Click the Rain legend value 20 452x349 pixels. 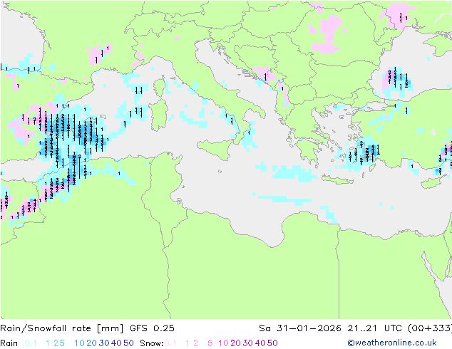coord(92,343)
